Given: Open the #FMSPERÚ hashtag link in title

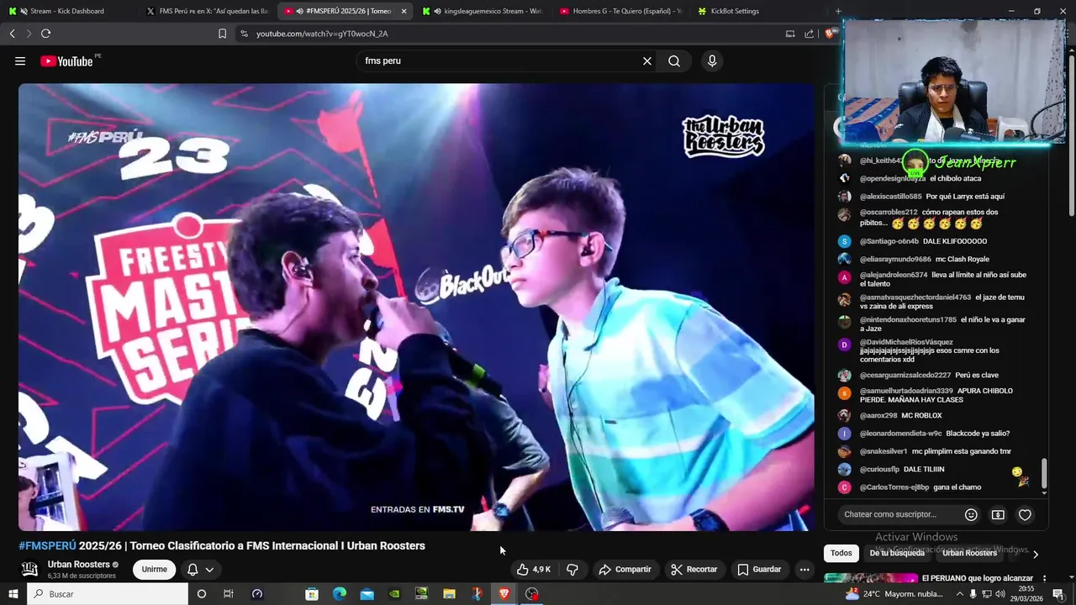Looking at the screenshot, I should [47, 546].
